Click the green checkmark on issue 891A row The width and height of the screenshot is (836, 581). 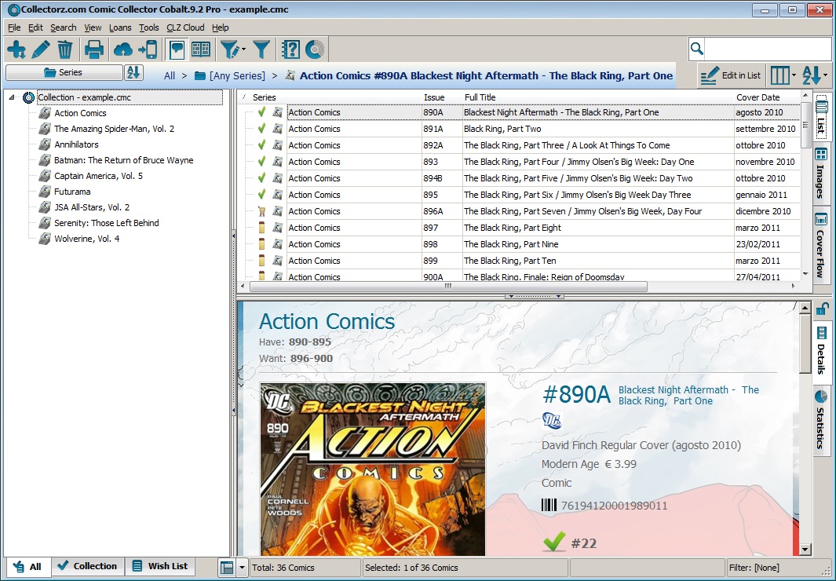[261, 129]
